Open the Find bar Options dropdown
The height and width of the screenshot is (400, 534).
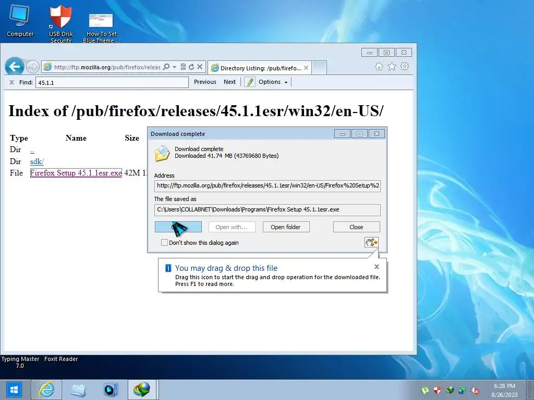click(x=273, y=82)
